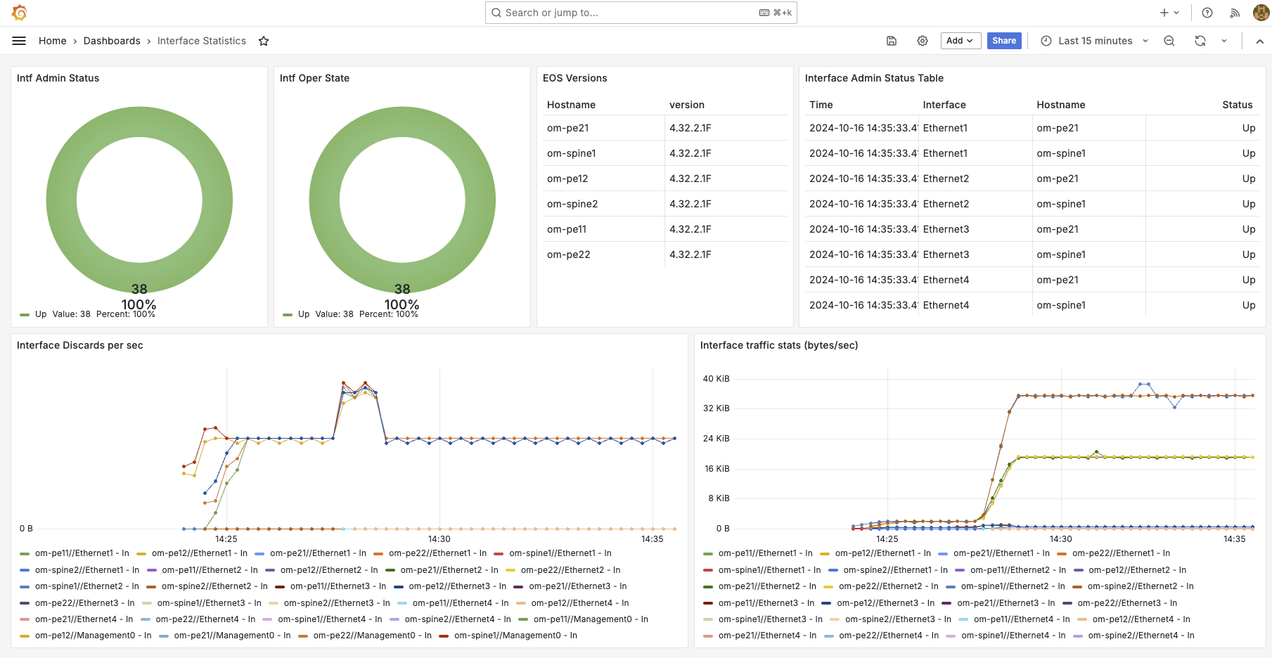Screen dimensions: 1272x658
Task: Select om-spine2 in EOS Versions table
Action: 572,204
